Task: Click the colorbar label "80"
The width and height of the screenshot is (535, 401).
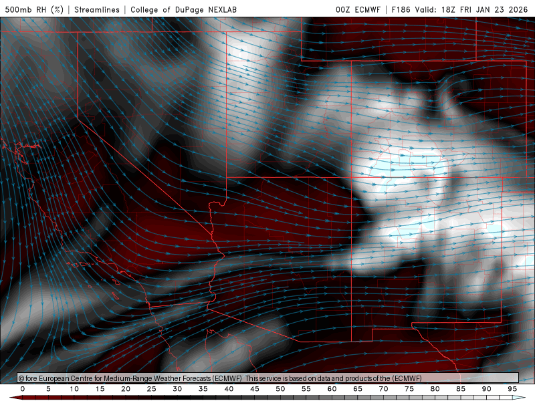Action: click(x=435, y=389)
